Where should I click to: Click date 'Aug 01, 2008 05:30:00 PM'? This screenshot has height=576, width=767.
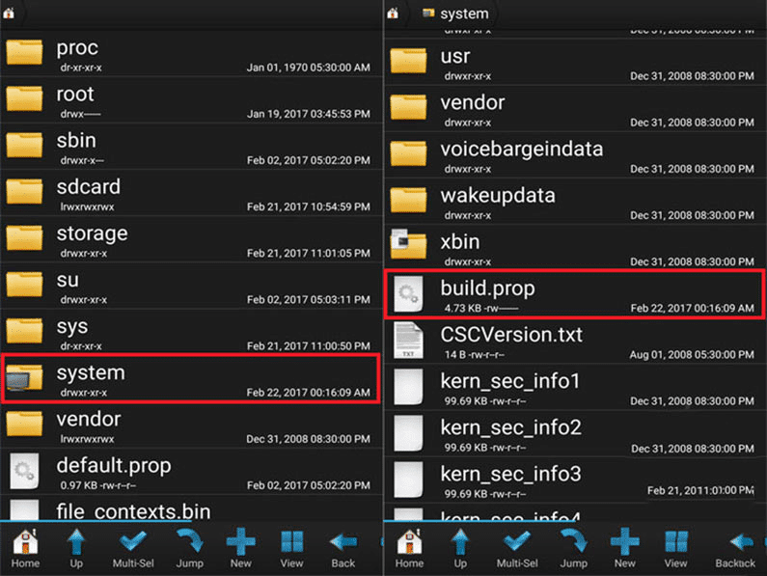pyautogui.click(x=692, y=355)
